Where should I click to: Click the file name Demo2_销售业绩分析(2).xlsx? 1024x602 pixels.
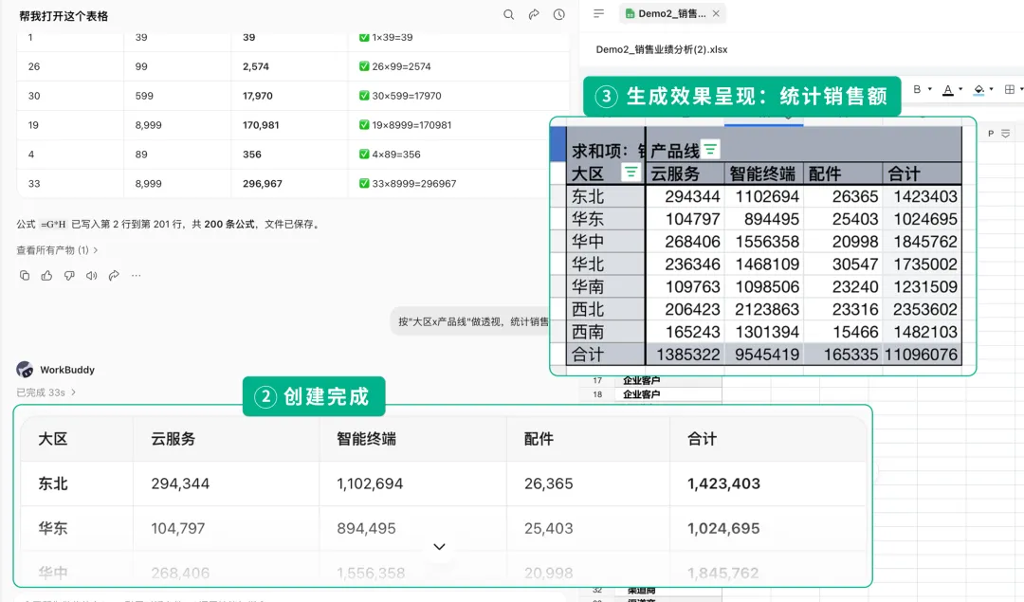[662, 49]
